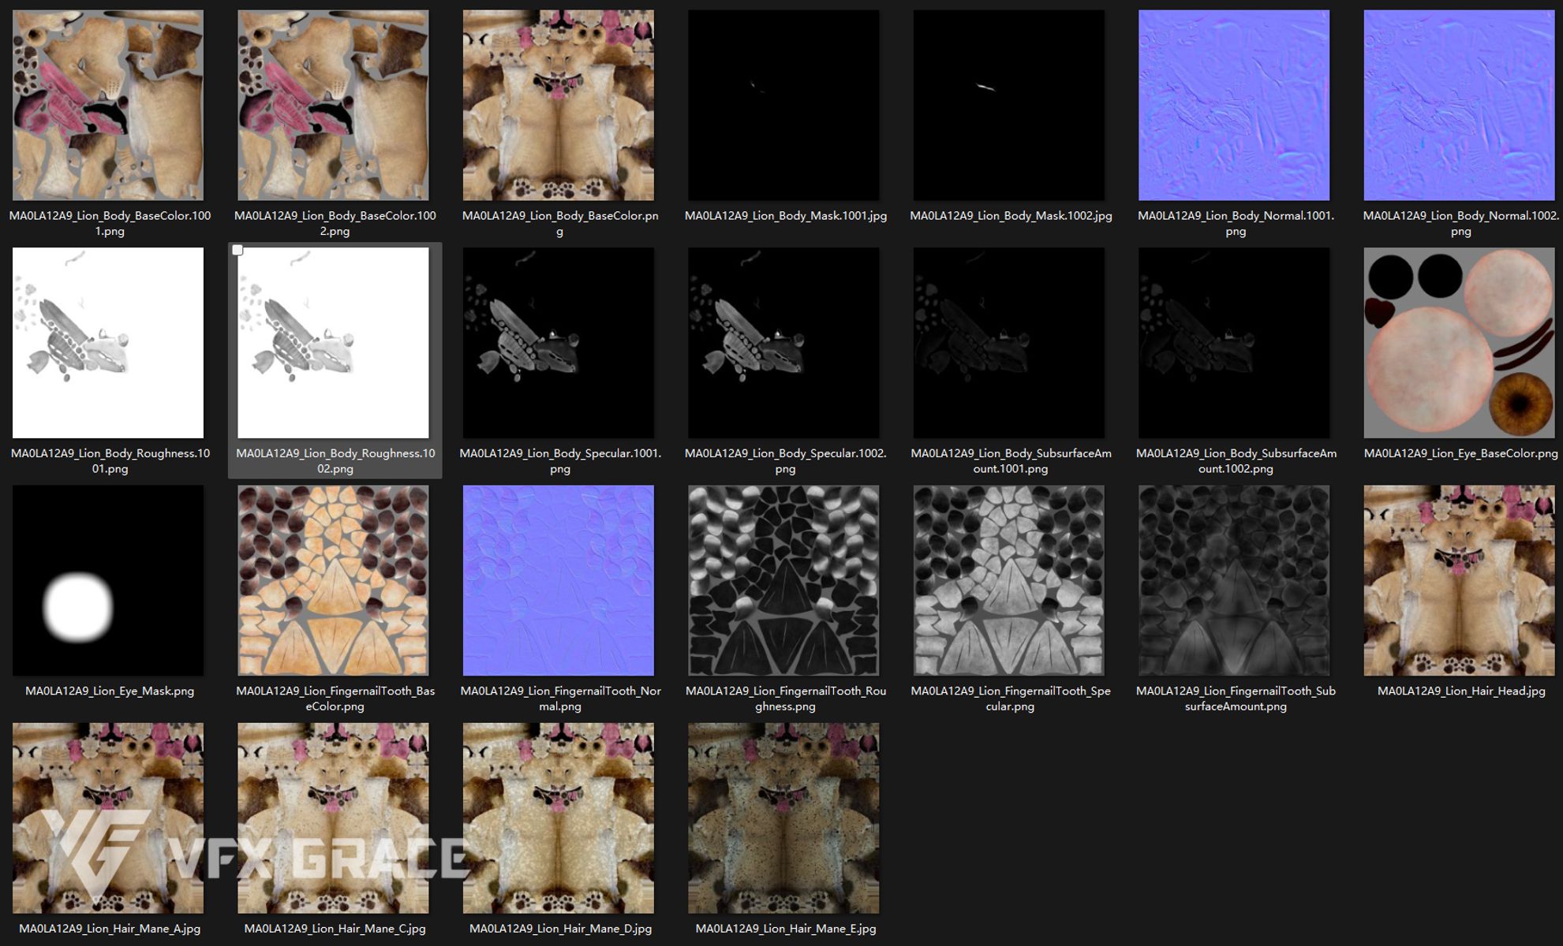Click the file name MA0LA12A9_Lion_Body_BaseColor.1002.png

pyautogui.click(x=335, y=223)
